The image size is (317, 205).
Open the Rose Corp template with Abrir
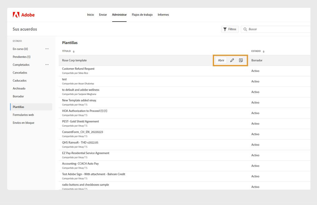(221, 60)
